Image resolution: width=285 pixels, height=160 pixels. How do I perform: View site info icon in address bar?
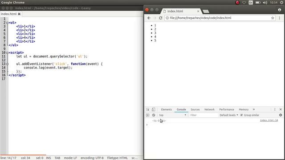point(167,18)
